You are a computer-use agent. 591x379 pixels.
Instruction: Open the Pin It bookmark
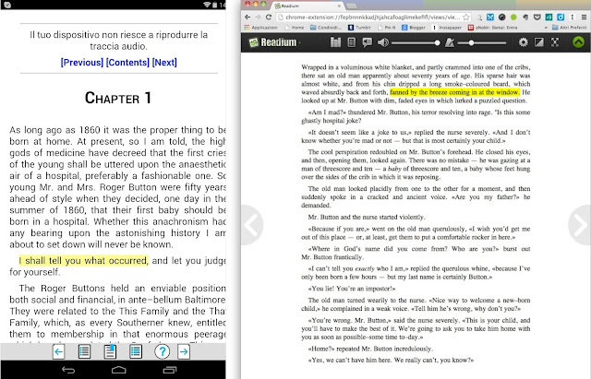point(387,28)
